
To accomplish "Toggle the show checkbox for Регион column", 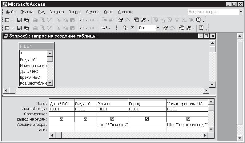I will (x=112, y=119).
